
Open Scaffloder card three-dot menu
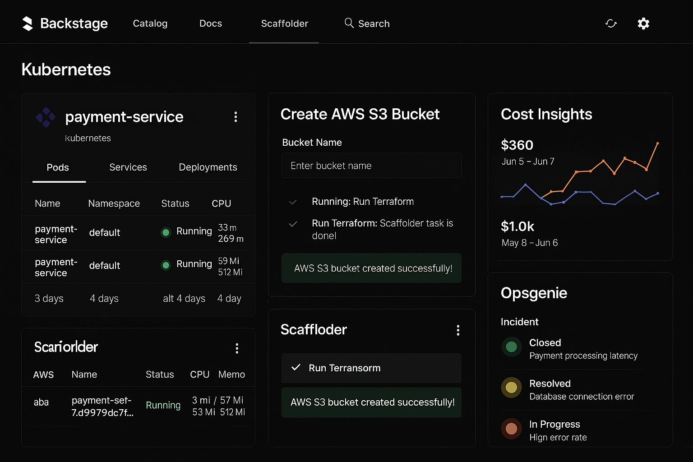click(458, 330)
